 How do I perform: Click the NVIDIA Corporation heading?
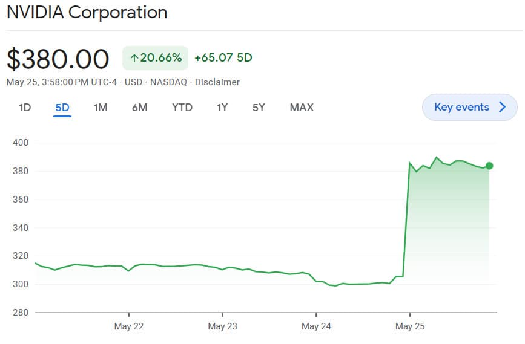point(87,12)
